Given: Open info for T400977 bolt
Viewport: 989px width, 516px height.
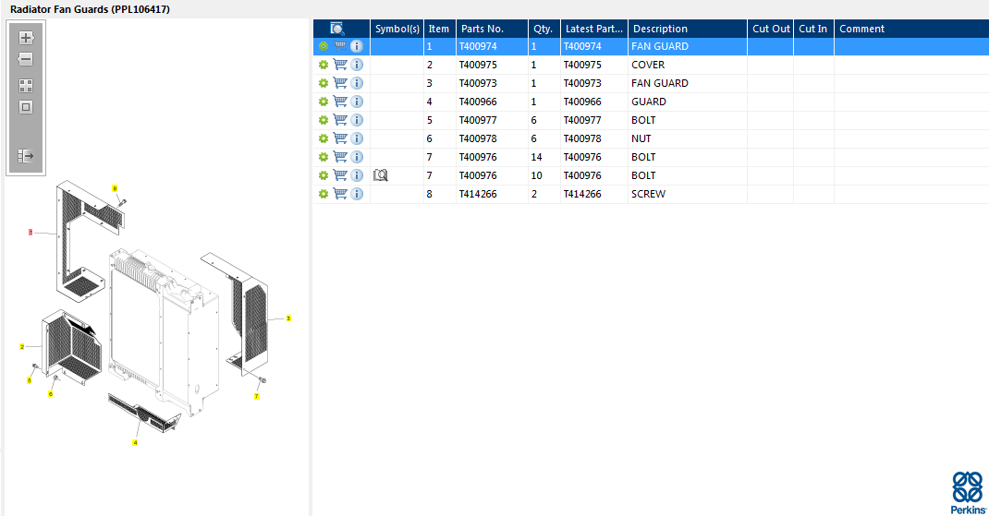Looking at the screenshot, I should coord(357,120).
